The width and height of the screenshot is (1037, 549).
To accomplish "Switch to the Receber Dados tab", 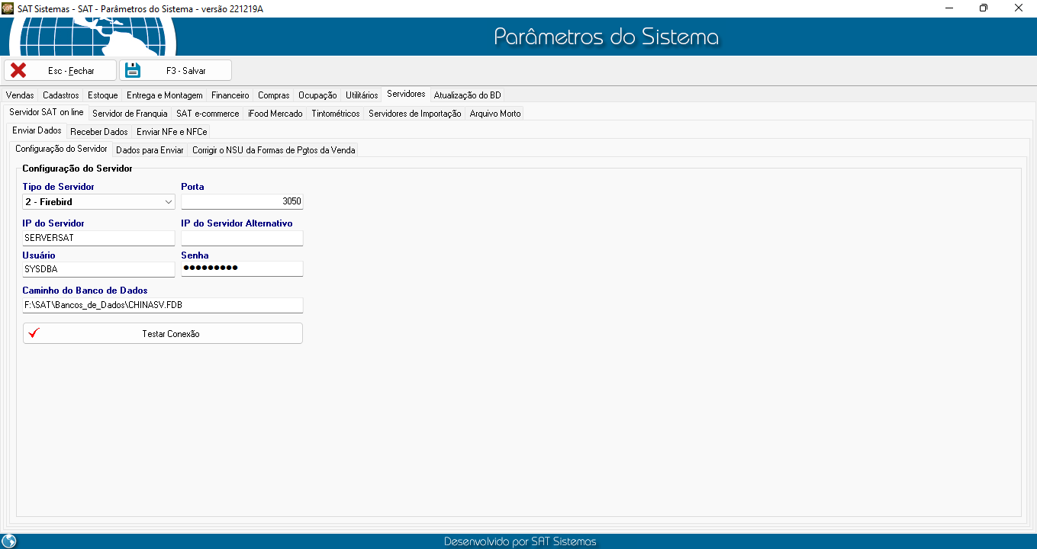I will 99,132.
